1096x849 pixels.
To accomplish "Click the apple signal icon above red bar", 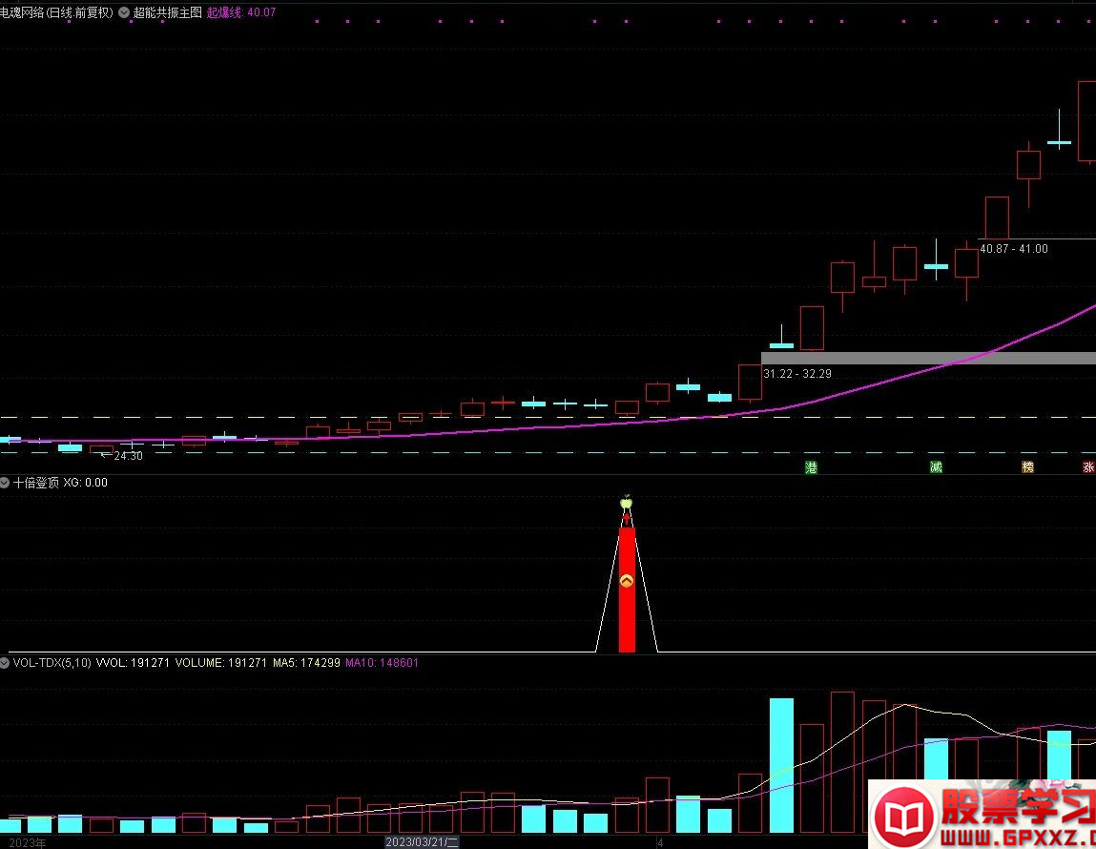I will coord(627,502).
